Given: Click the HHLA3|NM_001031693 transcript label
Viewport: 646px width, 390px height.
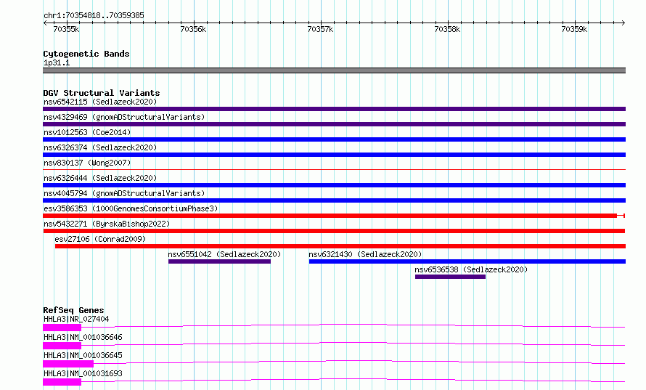Looking at the screenshot, I should (x=83, y=373).
